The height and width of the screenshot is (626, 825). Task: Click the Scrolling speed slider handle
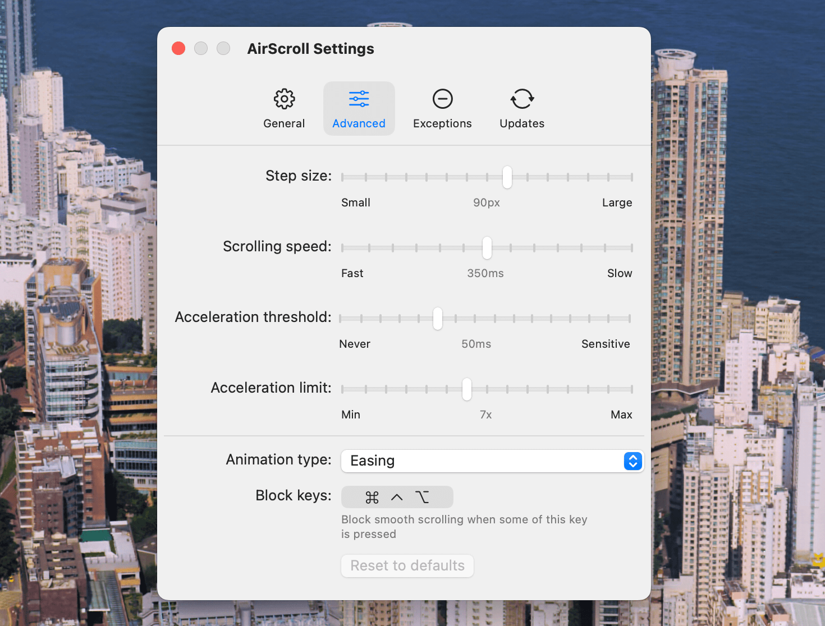[x=486, y=247]
